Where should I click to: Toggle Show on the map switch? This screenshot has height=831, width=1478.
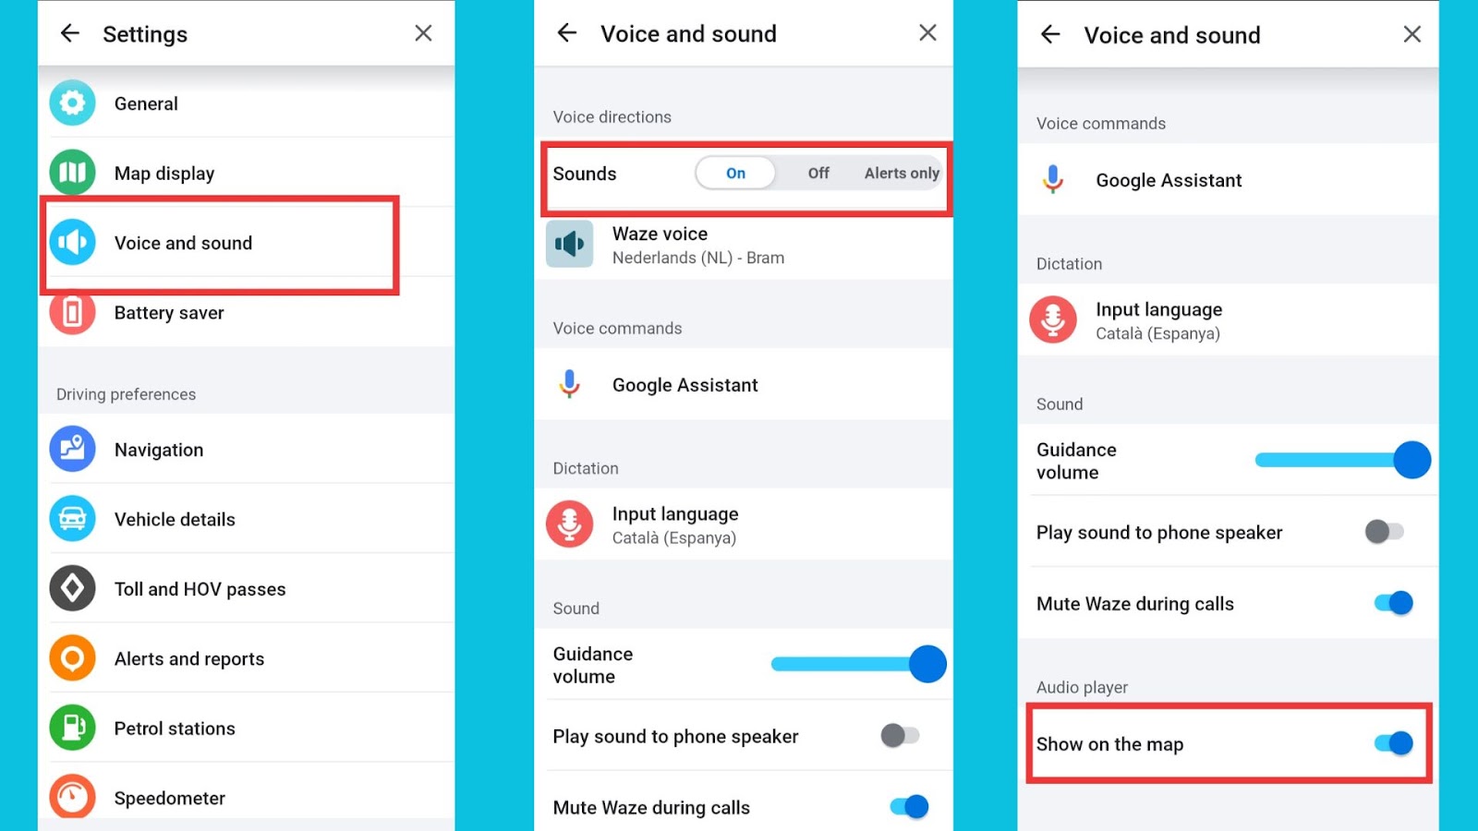(1393, 743)
